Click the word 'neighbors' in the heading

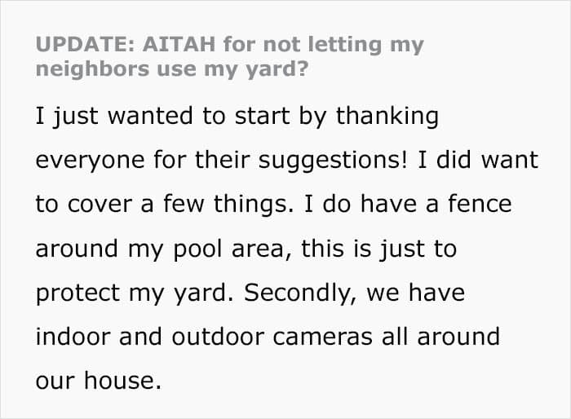click(92, 68)
